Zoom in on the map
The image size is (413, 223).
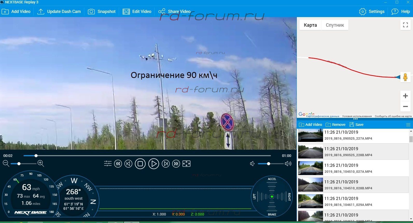point(405,96)
